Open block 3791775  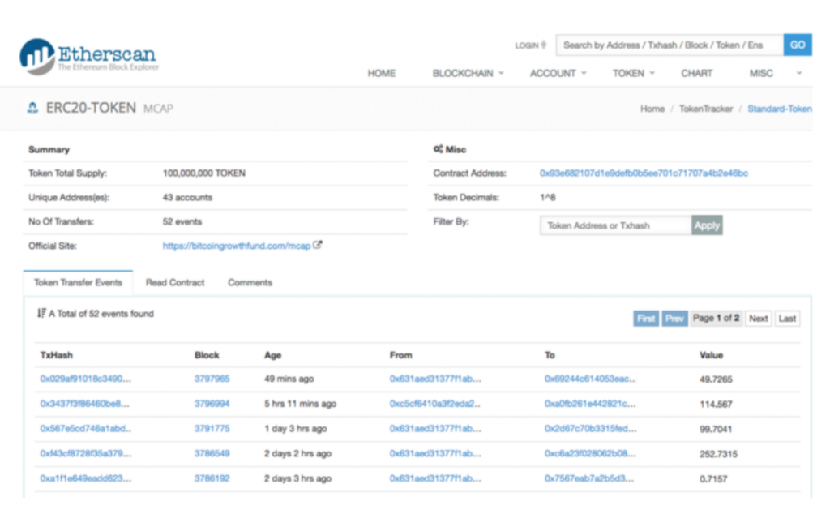[212, 429]
